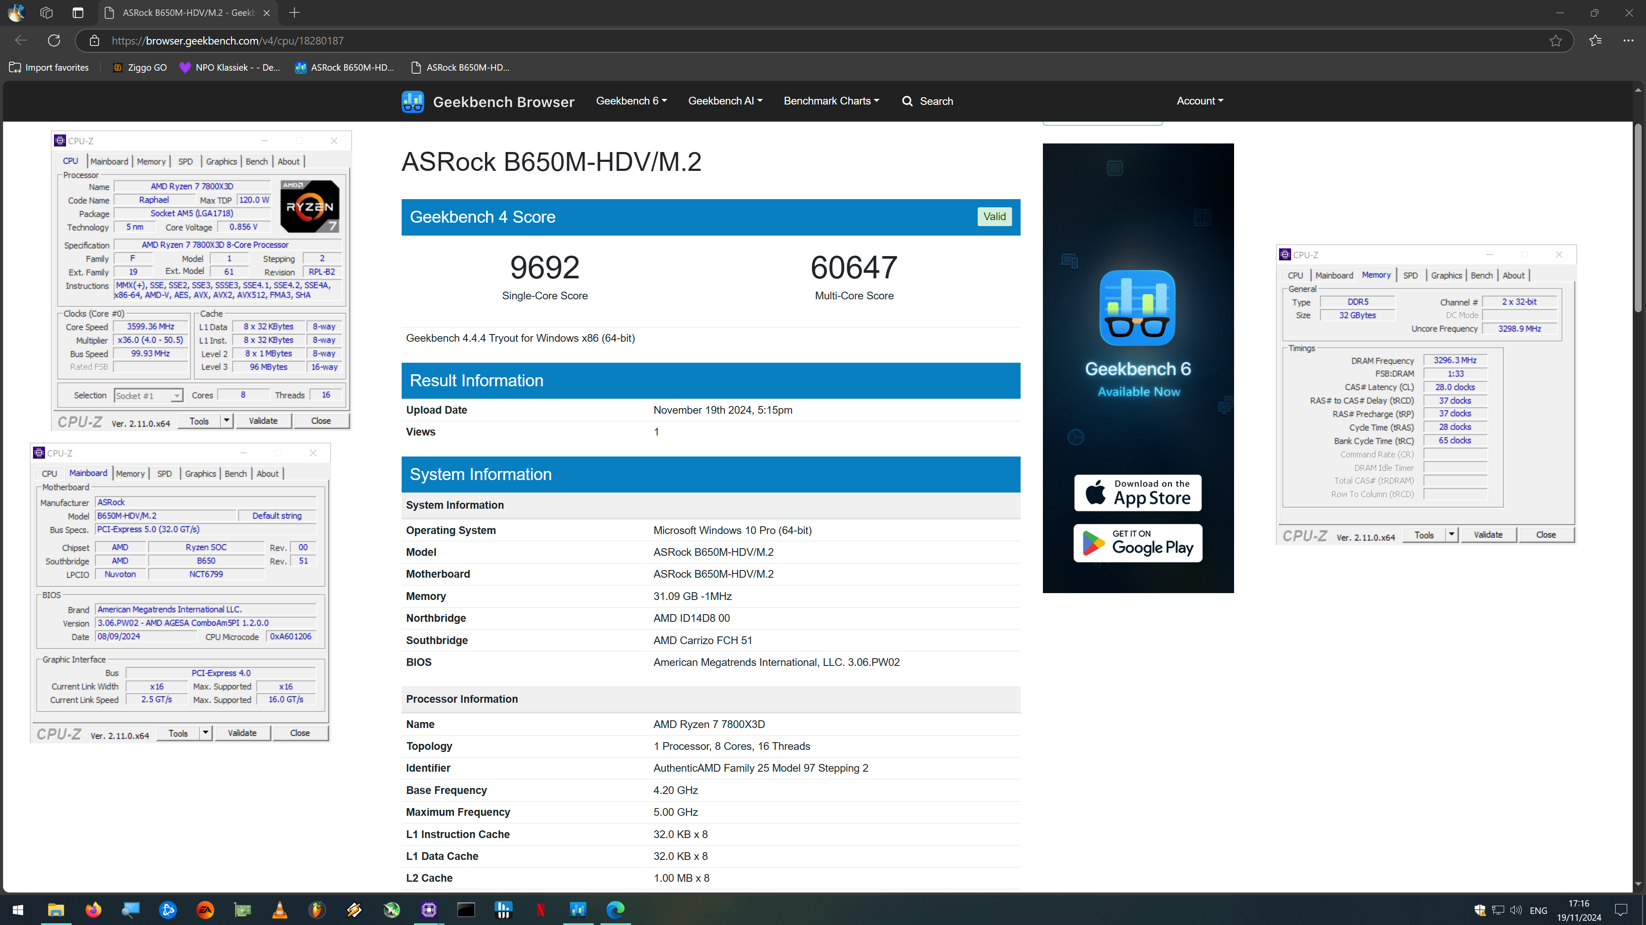
Task: Click the Valid badge on score header
Action: click(994, 217)
